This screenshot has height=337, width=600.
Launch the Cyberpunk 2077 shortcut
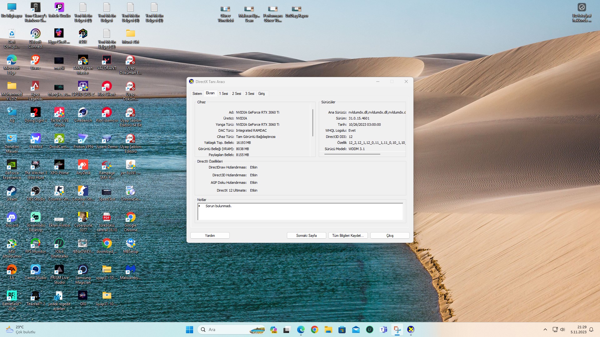(83, 217)
